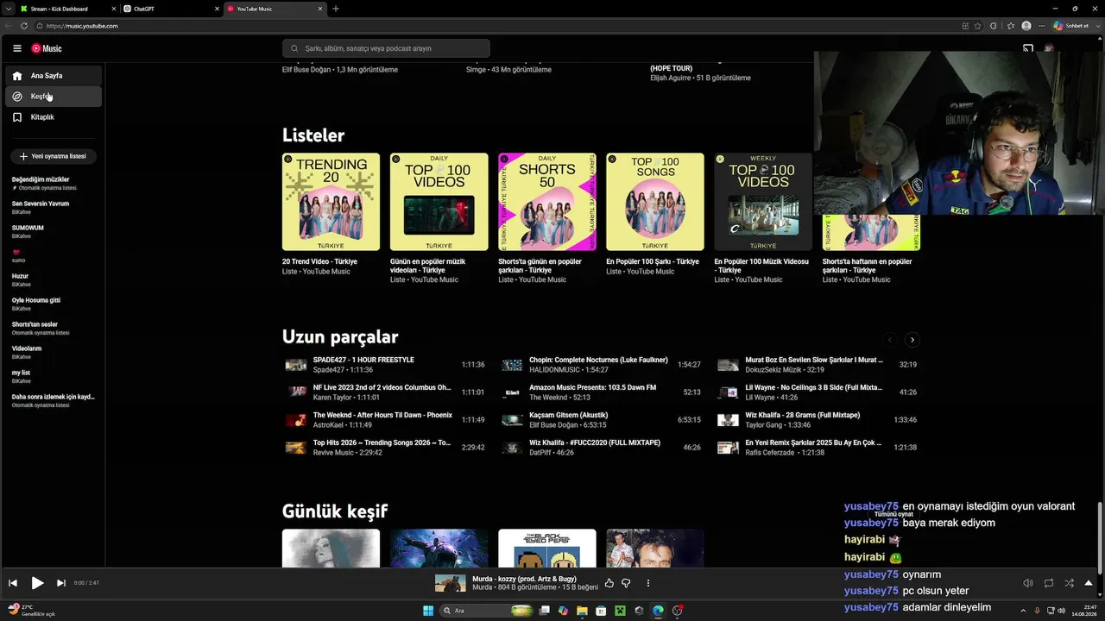Open the browser profile avatar
Viewport: 1105px width, 621px height.
point(1026,26)
